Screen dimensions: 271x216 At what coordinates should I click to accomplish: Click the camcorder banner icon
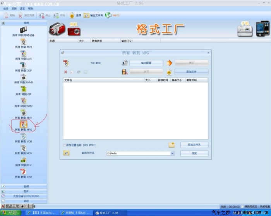(x=57, y=29)
